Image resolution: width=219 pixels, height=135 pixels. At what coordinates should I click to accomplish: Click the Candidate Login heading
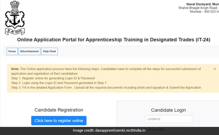[x=168, y=110]
